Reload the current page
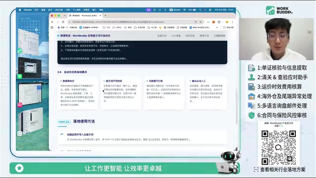 63,22
